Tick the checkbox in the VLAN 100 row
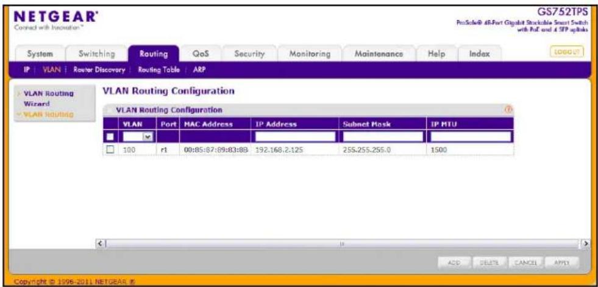Viewport: 598px width, 287px height. click(110, 150)
